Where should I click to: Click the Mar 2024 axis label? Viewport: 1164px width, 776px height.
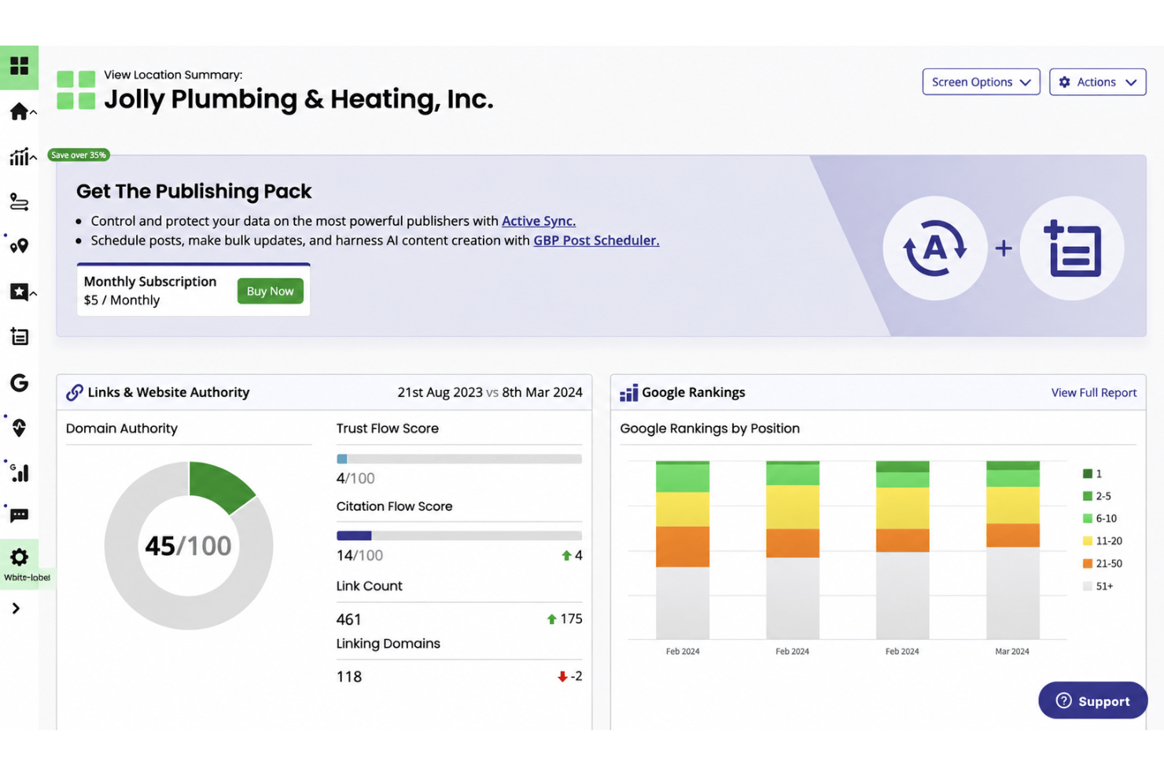click(1012, 652)
